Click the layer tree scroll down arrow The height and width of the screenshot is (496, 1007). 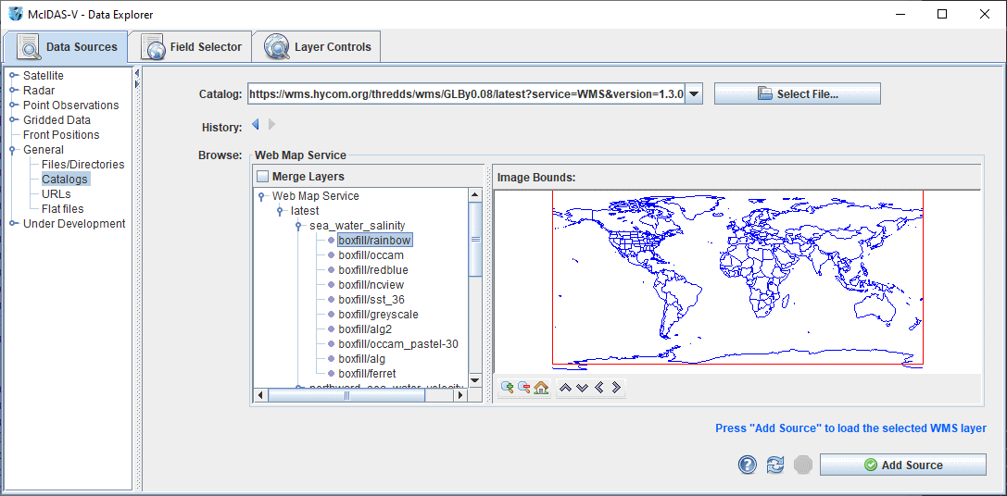[475, 379]
